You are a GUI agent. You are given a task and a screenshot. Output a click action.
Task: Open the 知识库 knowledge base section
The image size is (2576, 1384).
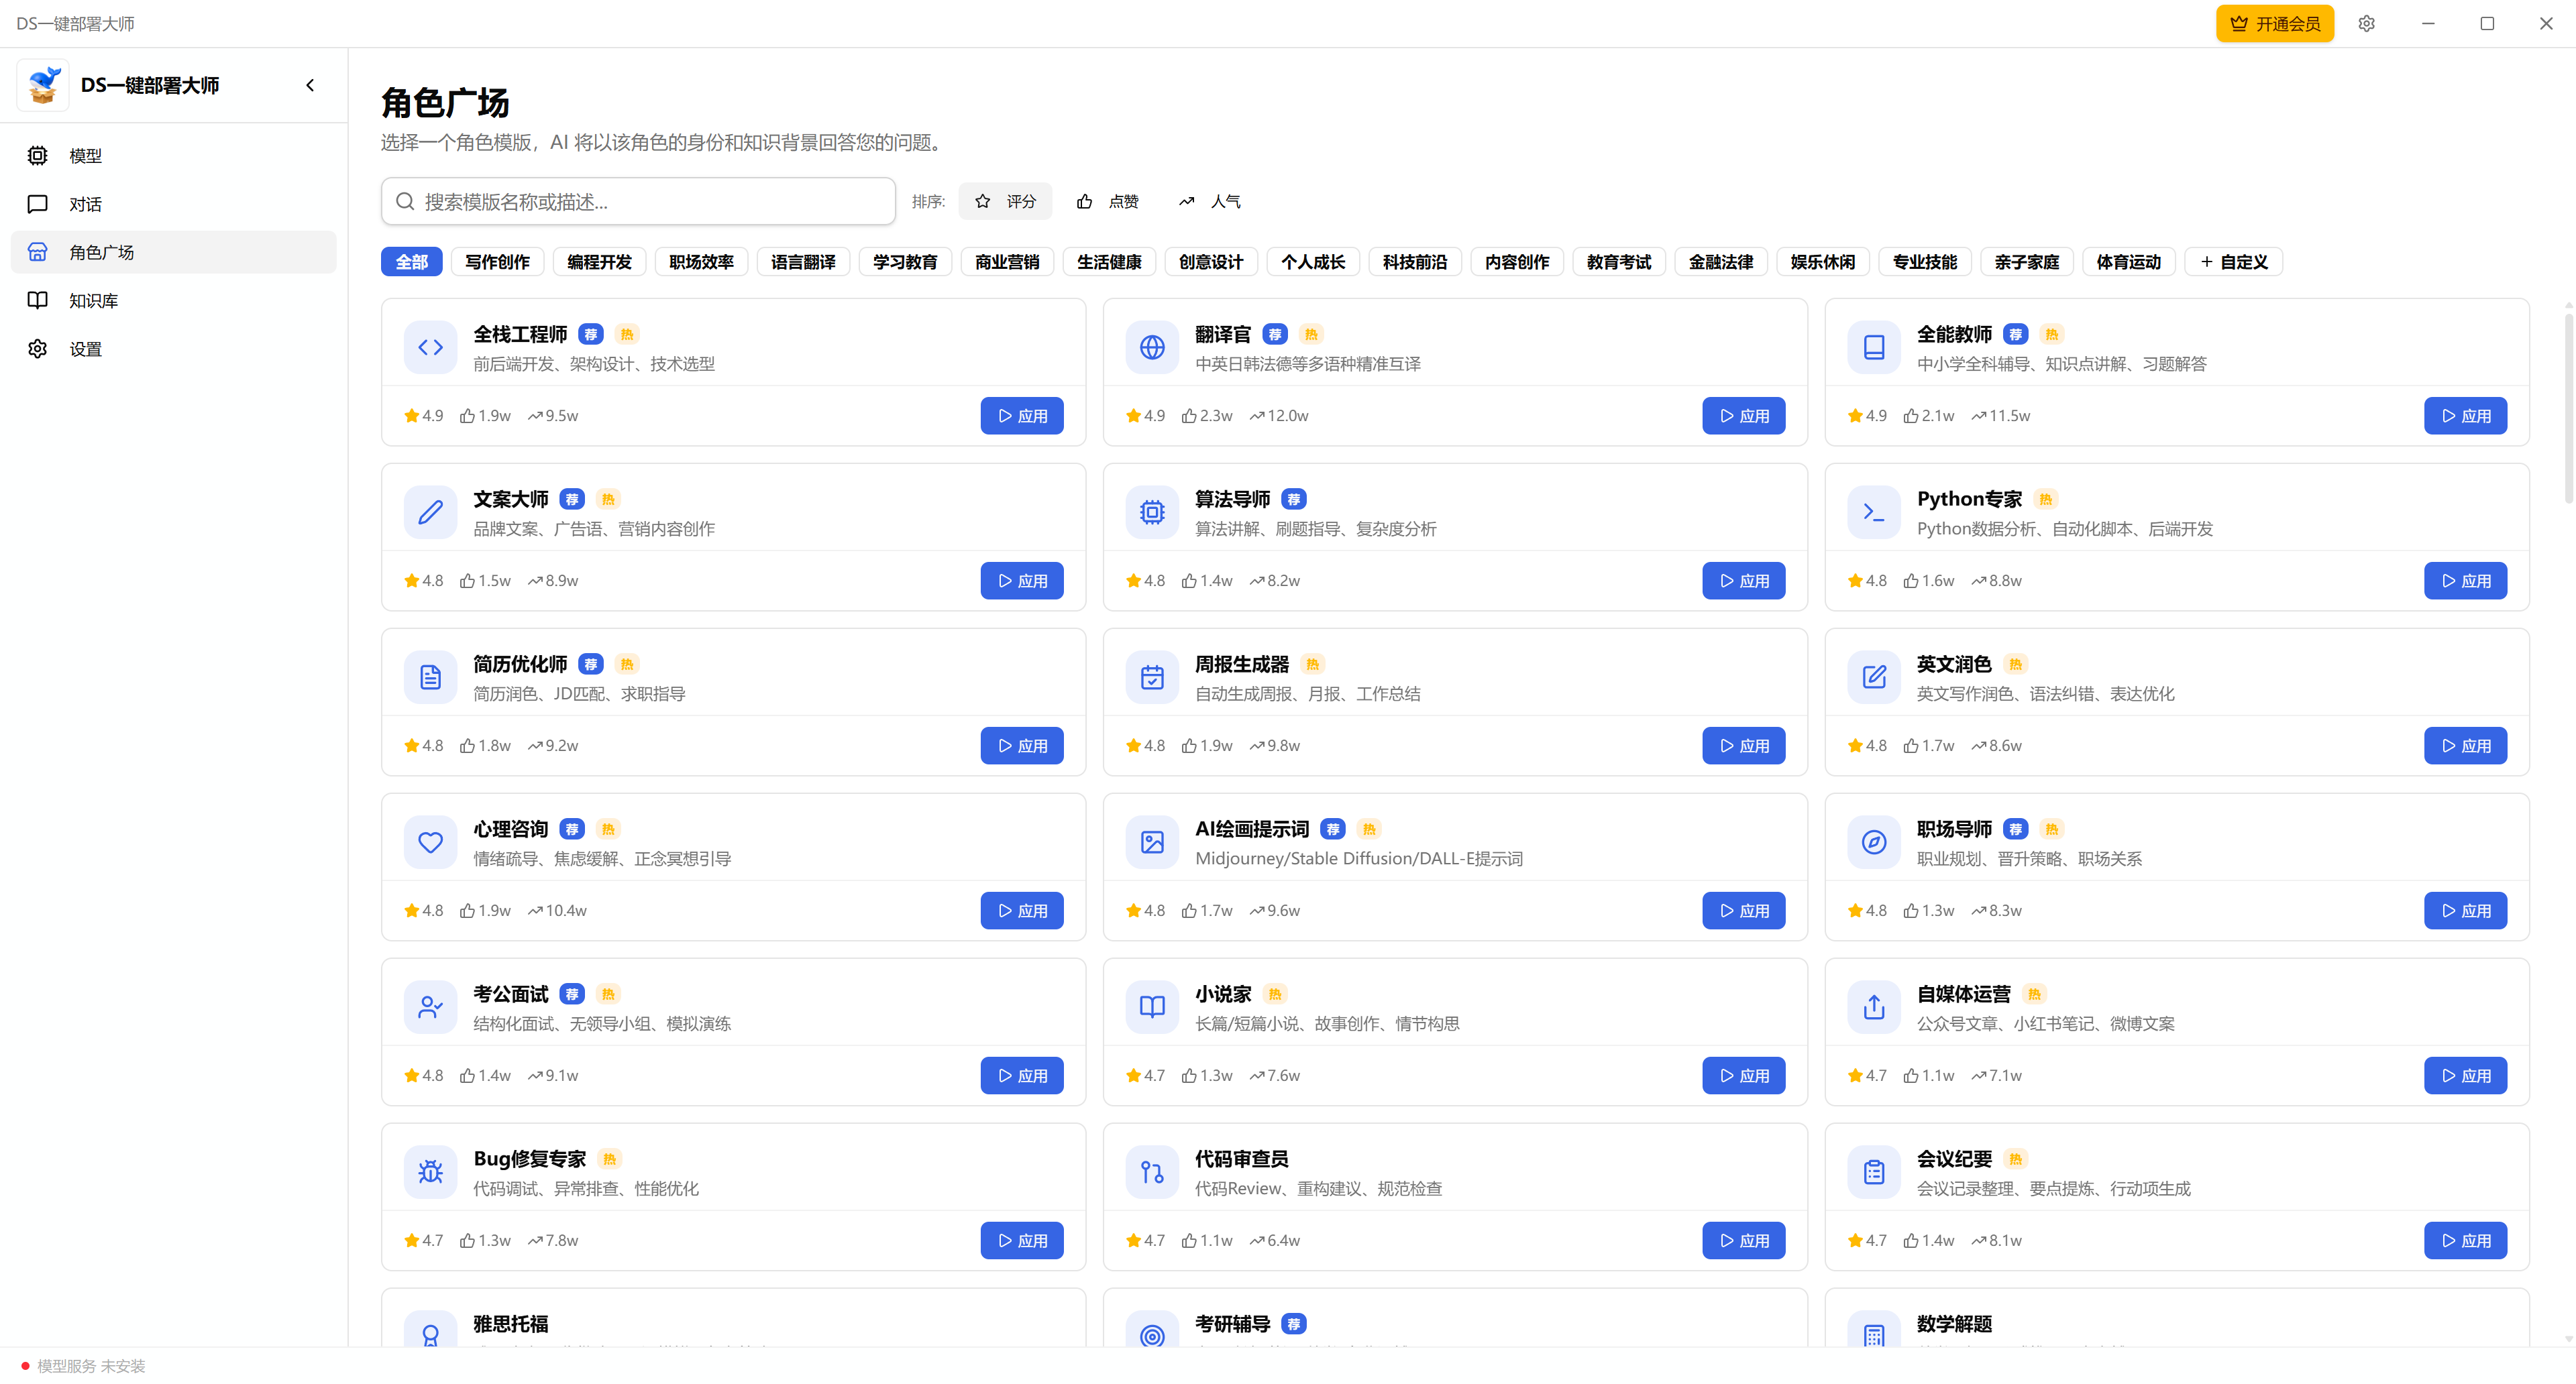[x=173, y=301]
